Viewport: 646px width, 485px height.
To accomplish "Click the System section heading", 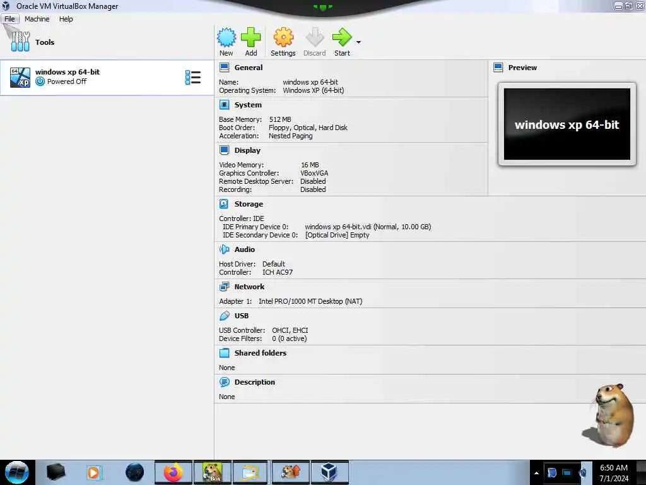I will point(248,105).
